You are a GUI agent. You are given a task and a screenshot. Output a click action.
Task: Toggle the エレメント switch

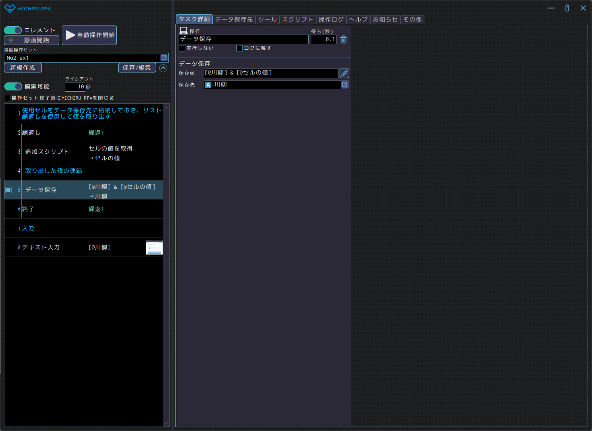pos(13,30)
